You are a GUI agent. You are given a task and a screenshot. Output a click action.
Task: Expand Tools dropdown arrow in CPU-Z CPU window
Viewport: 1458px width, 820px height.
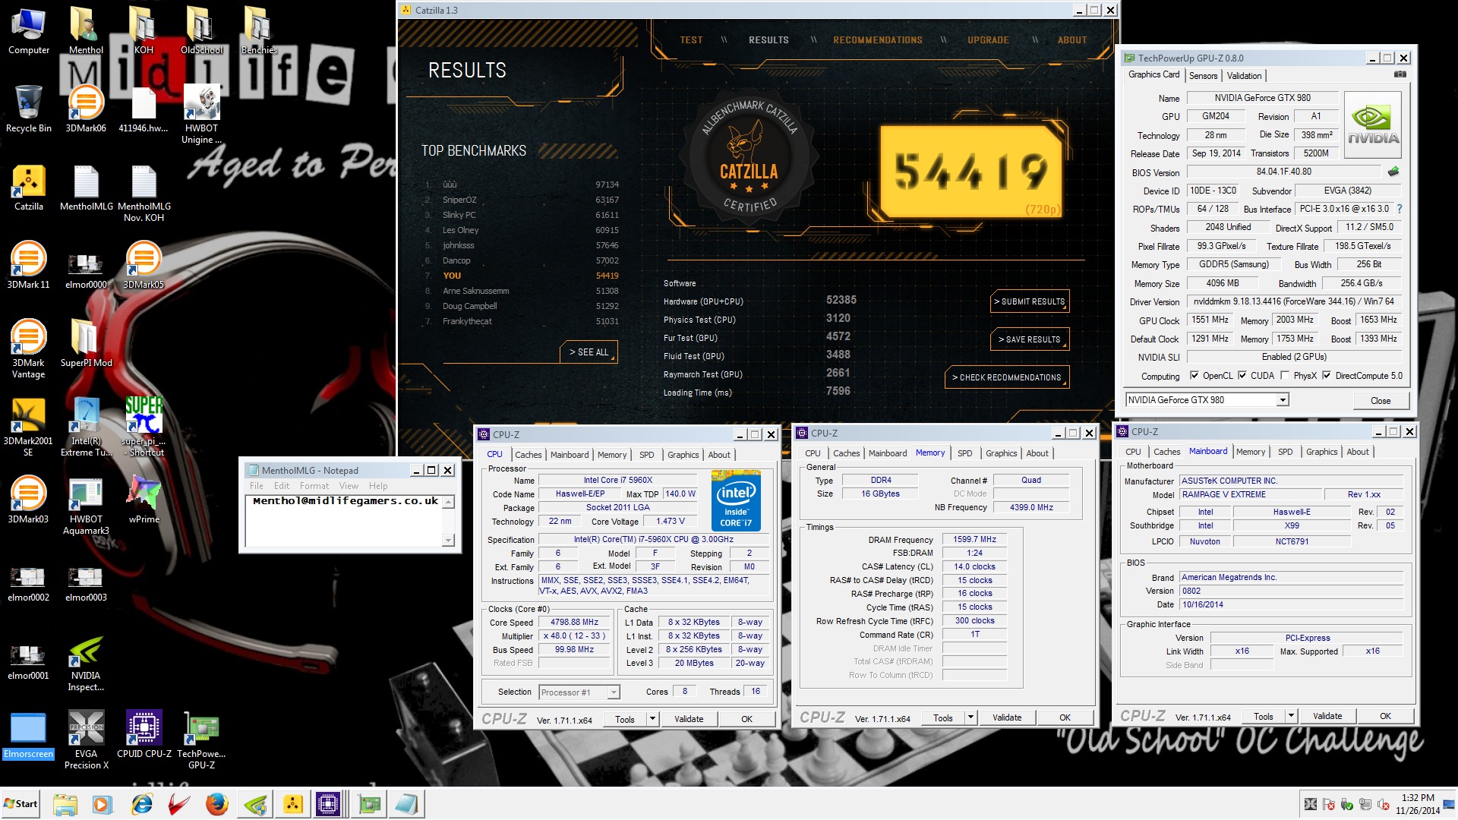(652, 719)
